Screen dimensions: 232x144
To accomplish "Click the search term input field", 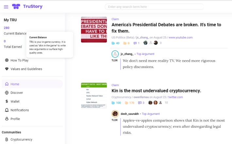I will pyautogui.click(x=154, y=7).
